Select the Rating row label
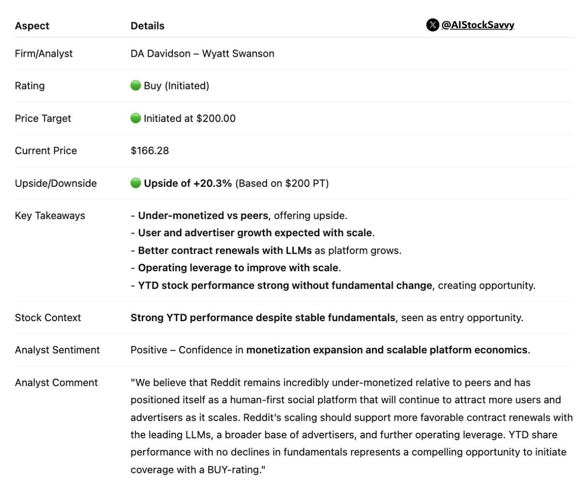The image size is (583, 490). coord(30,86)
